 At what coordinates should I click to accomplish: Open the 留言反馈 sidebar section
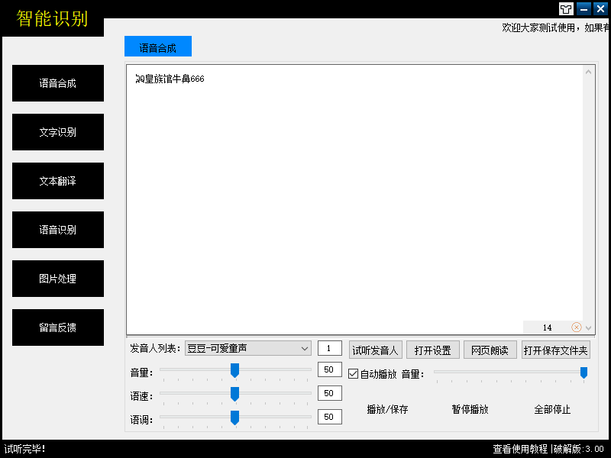click(x=58, y=327)
